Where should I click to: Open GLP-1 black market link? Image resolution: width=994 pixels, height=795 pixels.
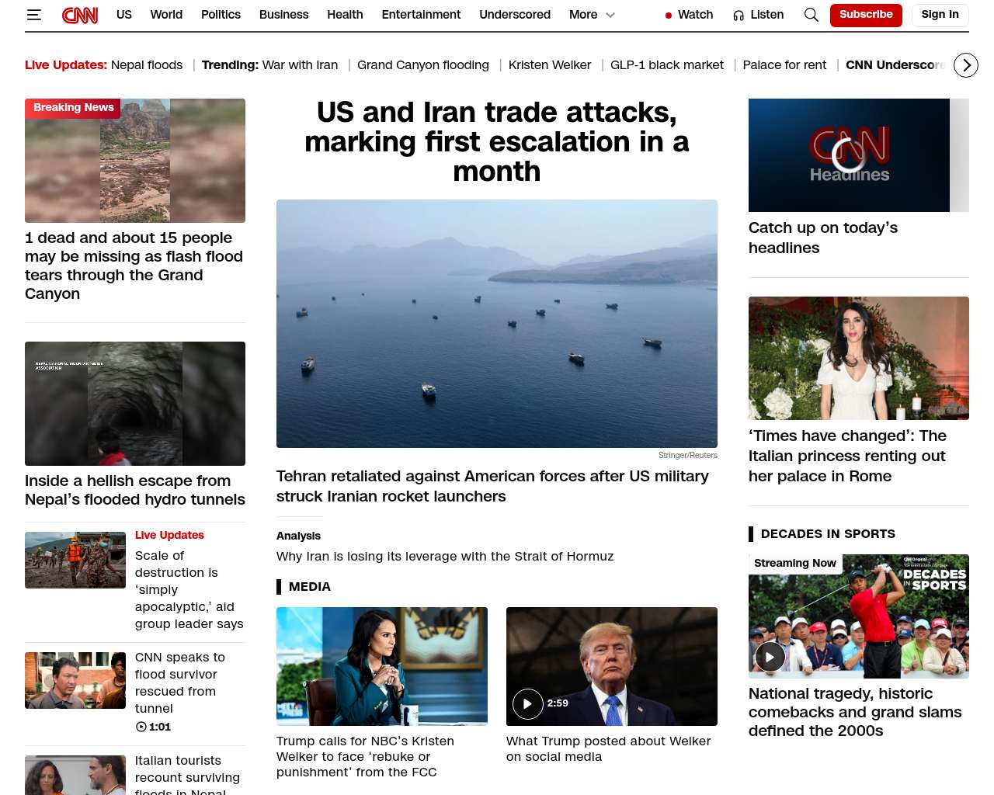tap(667, 65)
